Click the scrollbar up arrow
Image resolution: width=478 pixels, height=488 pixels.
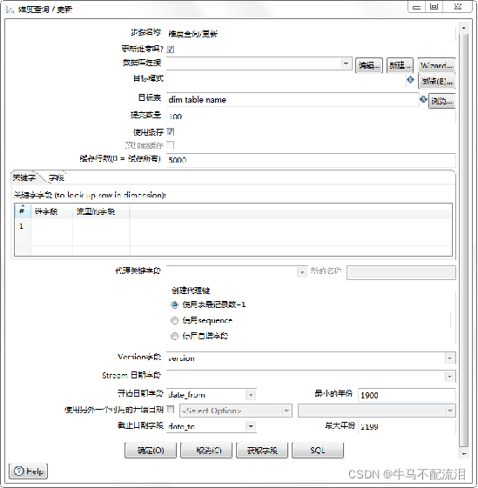464,28
